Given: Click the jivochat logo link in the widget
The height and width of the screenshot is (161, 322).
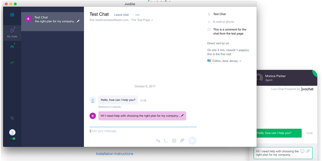Looking at the screenshot, I should pos(307,89).
